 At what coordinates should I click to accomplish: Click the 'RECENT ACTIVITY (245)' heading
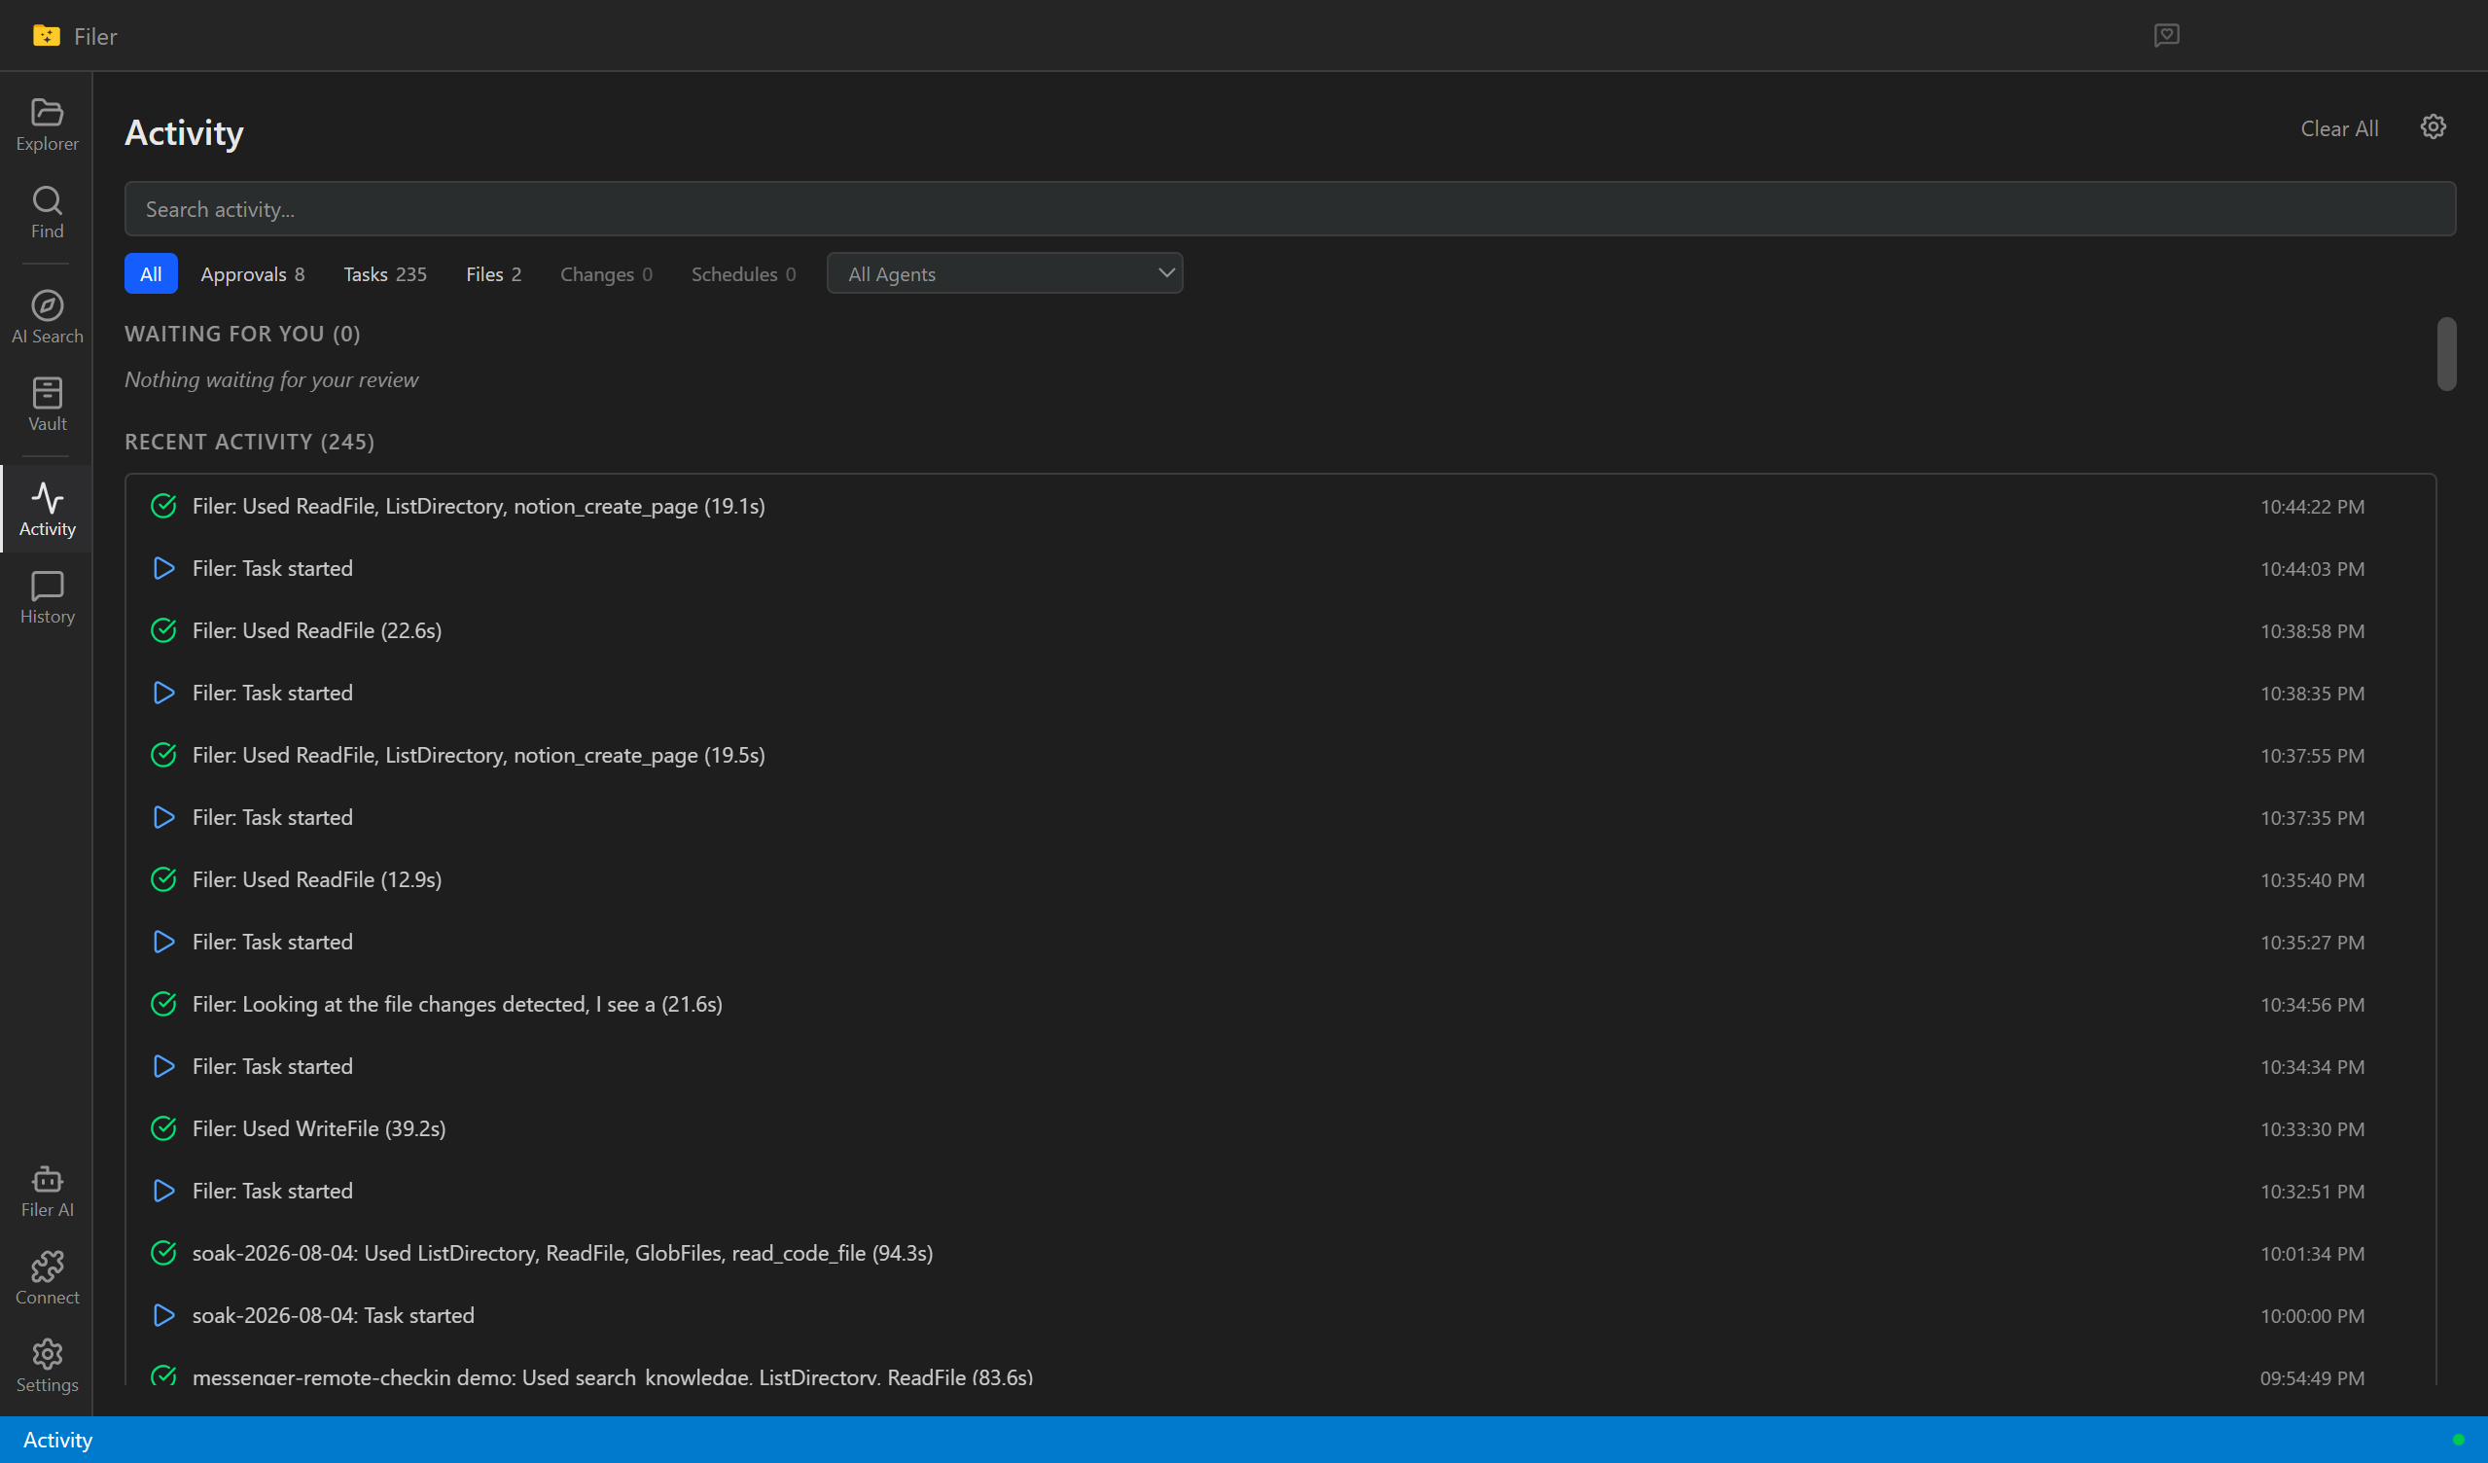tap(250, 442)
